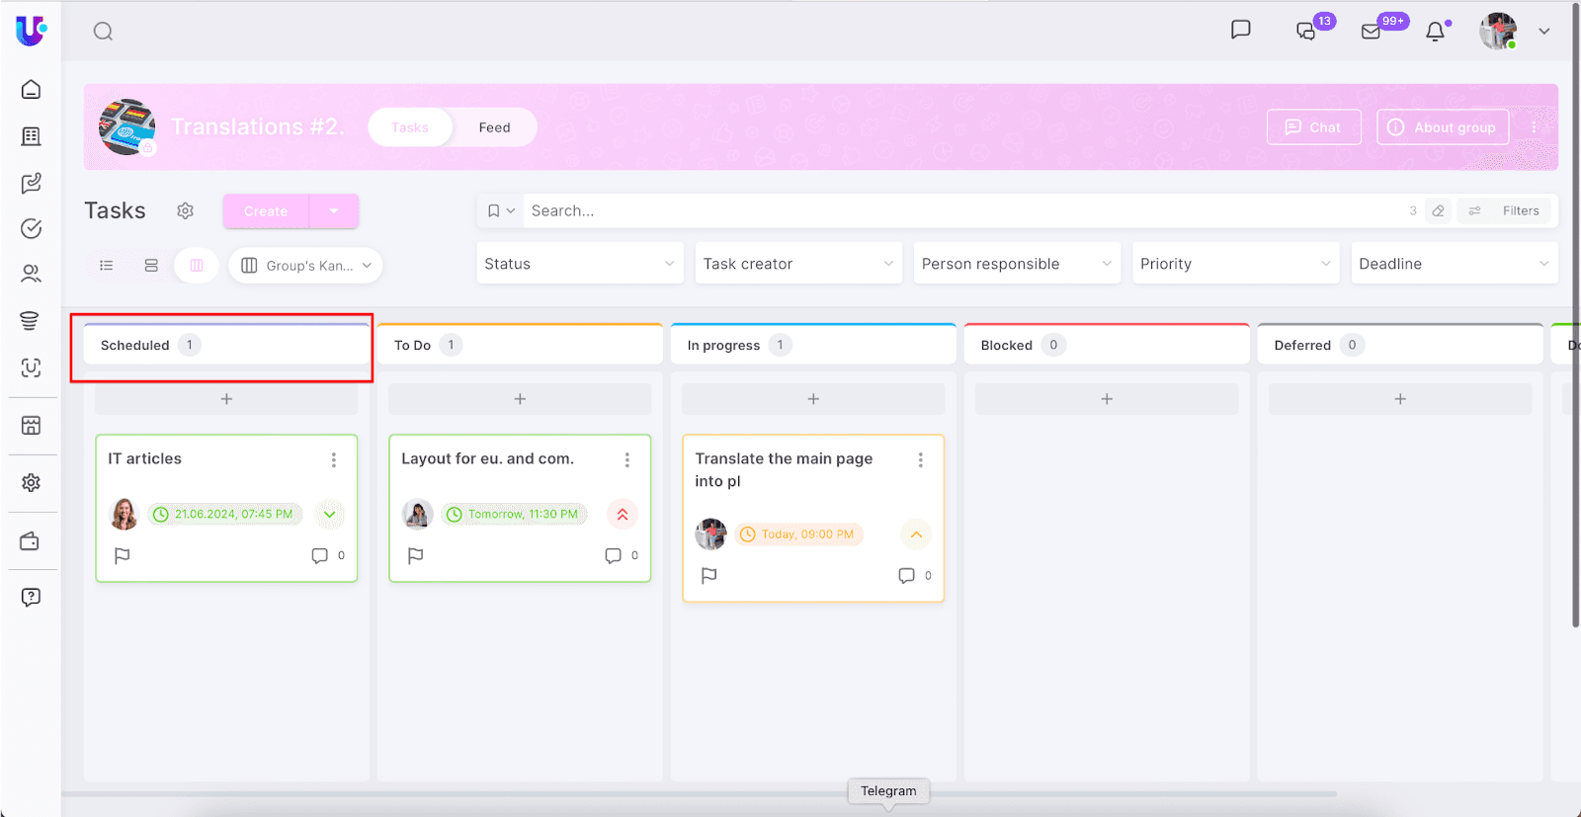Viewport: 1581px width, 817px height.
Task: Switch to list view layout
Action: [x=107, y=265]
